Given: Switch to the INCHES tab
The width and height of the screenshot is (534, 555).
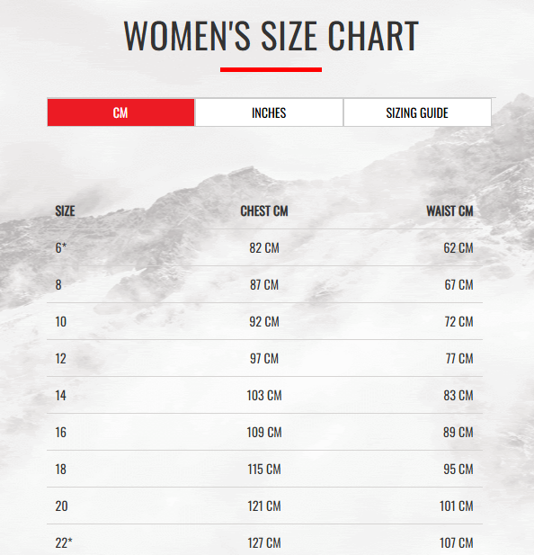Looking at the screenshot, I should (269, 112).
